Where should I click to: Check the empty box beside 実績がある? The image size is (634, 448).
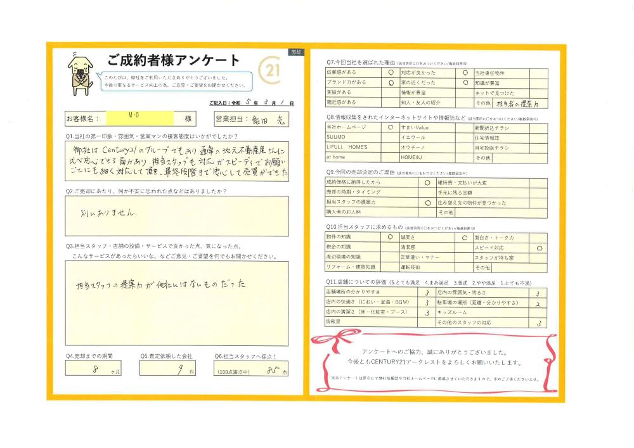391,93
